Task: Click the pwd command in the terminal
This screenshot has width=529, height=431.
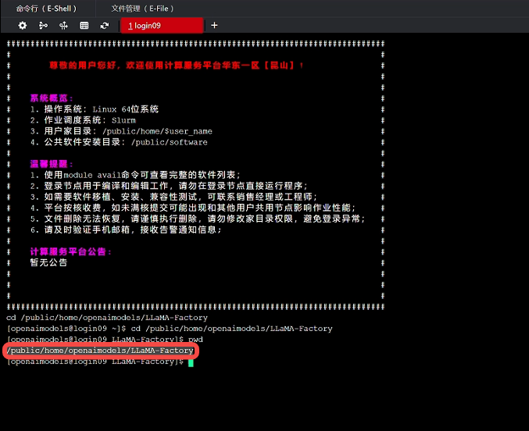Action: pyautogui.click(x=195, y=340)
